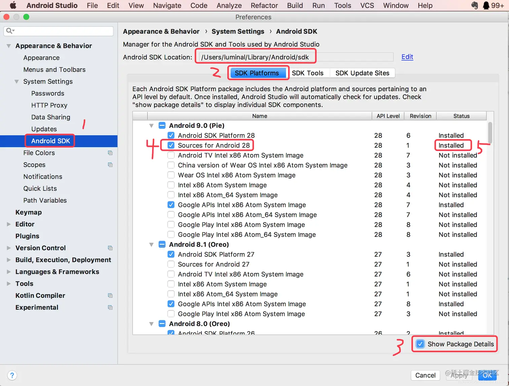Click Android SDK breadcrumb segment
This screenshot has height=386, width=509.
pos(297,31)
